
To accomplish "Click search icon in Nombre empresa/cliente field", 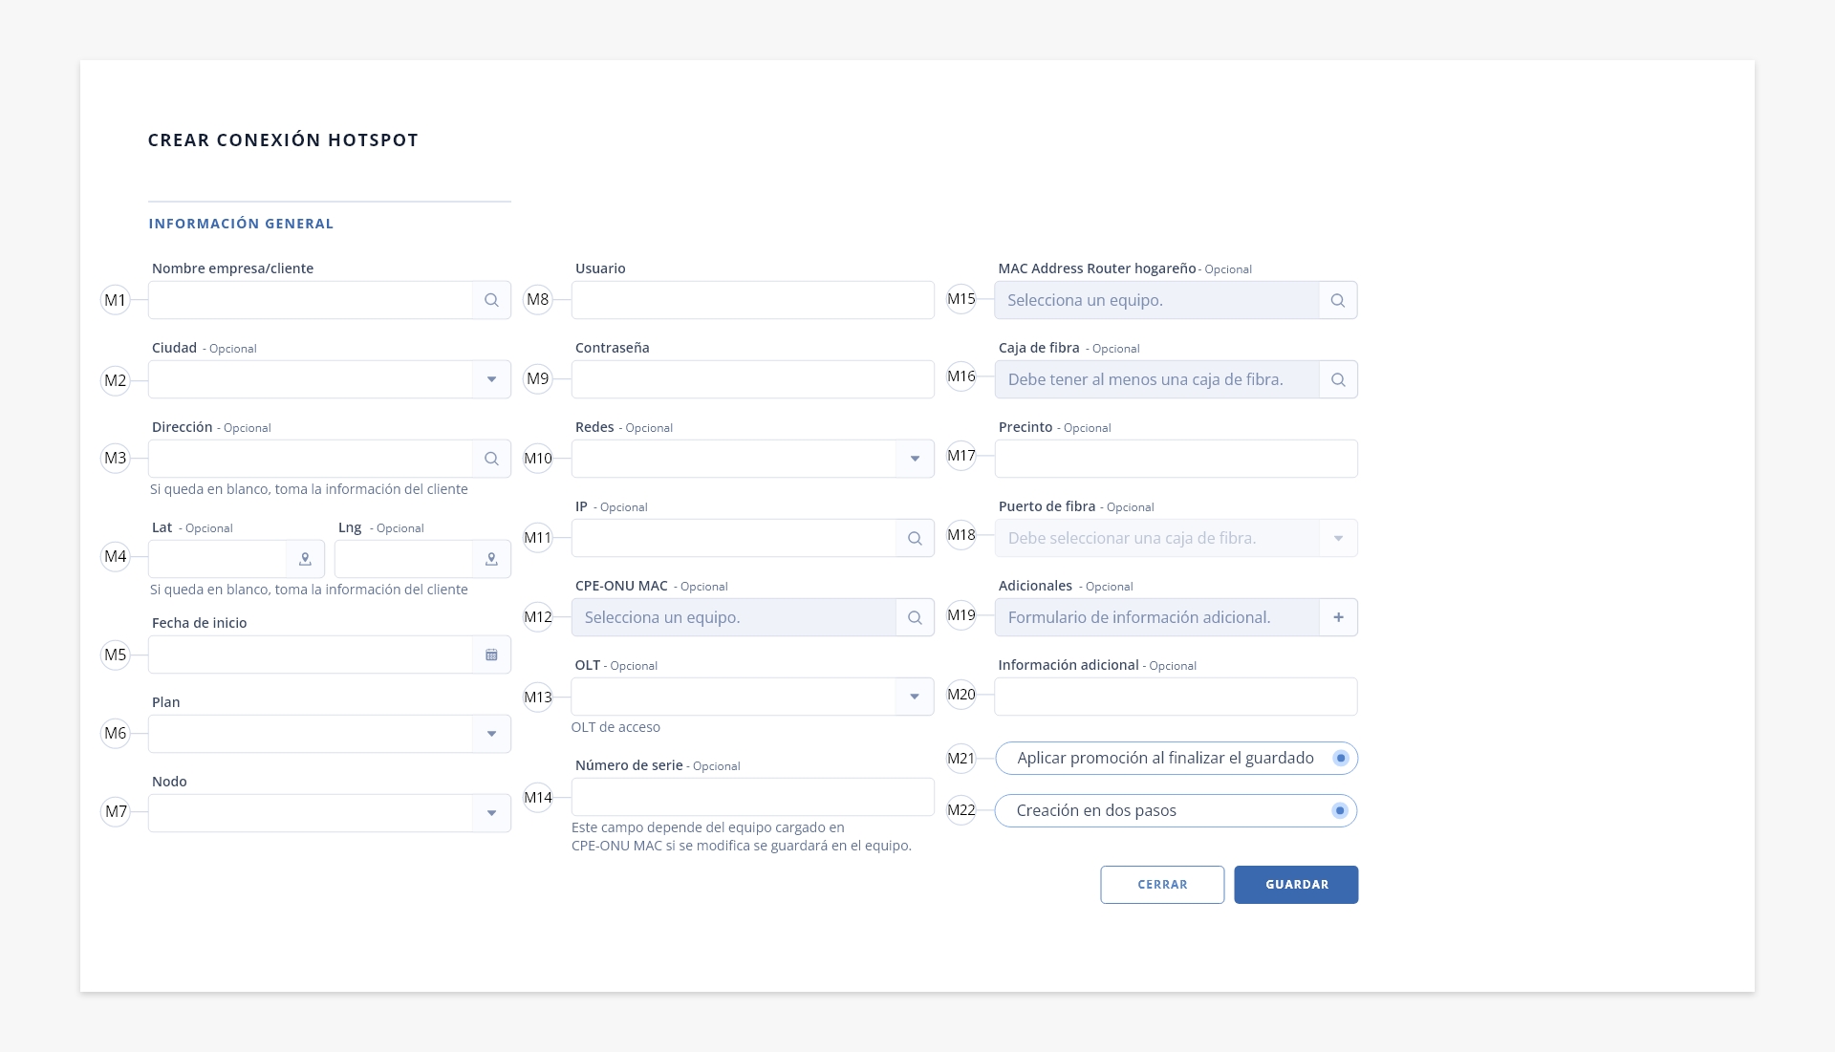I will click(491, 300).
